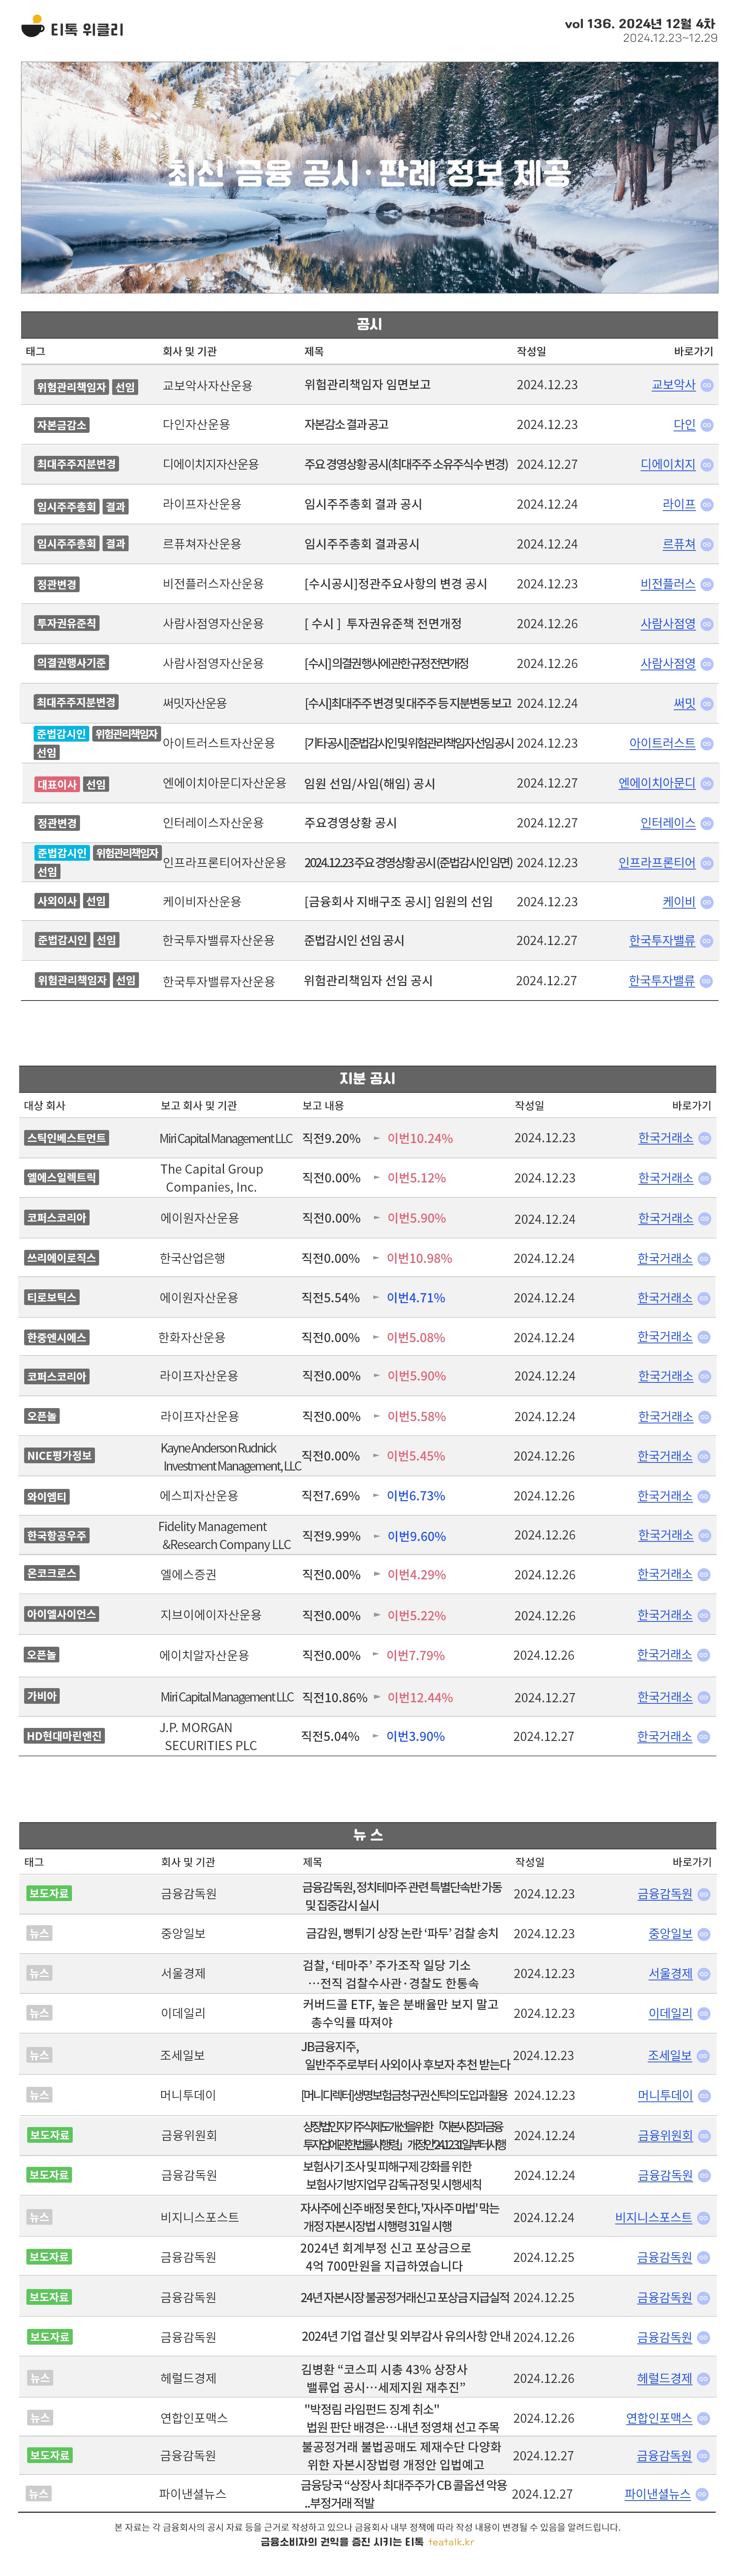The image size is (735, 2576).
Task: Open the 디에이치지 link
Action: pyautogui.click(x=668, y=465)
